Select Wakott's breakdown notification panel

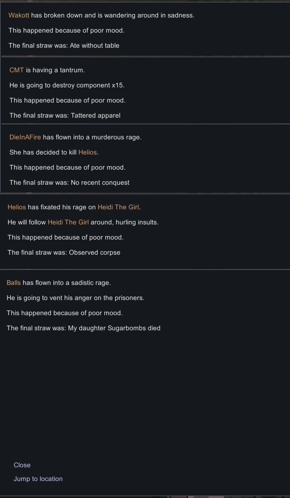click(x=145, y=30)
